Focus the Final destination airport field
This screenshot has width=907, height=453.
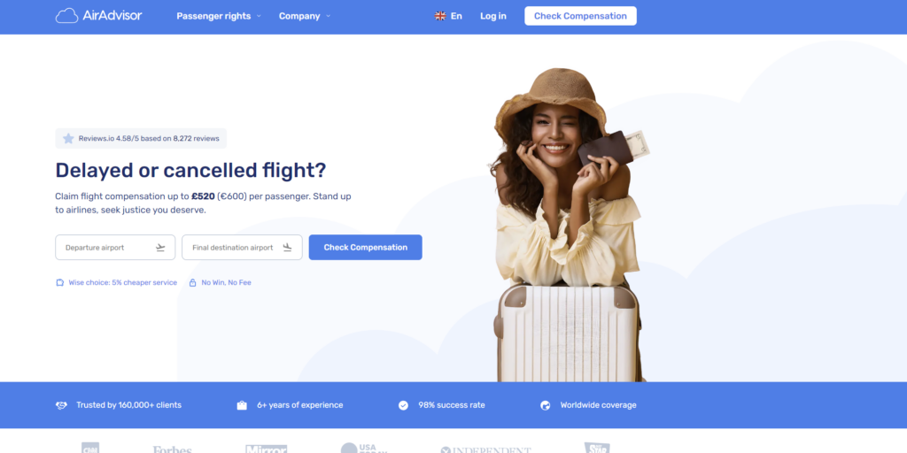coord(243,248)
